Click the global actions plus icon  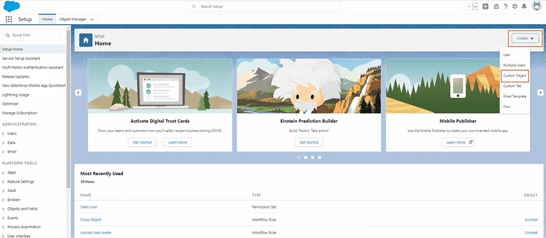pyautogui.click(x=486, y=7)
